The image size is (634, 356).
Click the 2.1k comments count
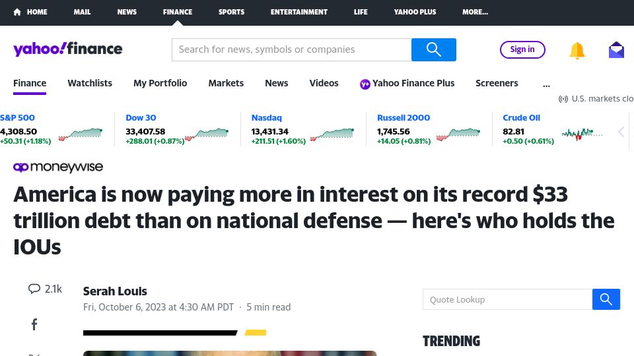pos(53,289)
